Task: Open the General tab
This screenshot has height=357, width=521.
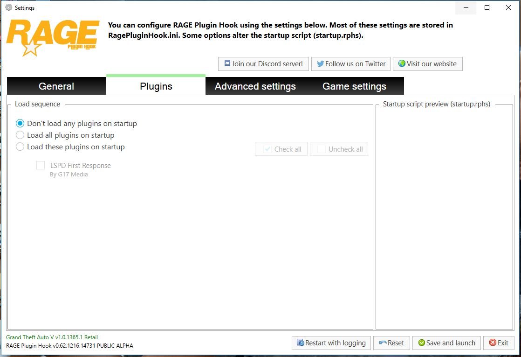Action: click(x=56, y=86)
